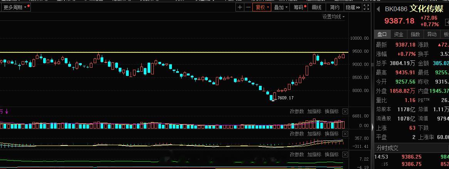Click trade price 9386.75 row
Image resolution: width=449 pixels, height=169 pixels.
[x=412, y=164]
